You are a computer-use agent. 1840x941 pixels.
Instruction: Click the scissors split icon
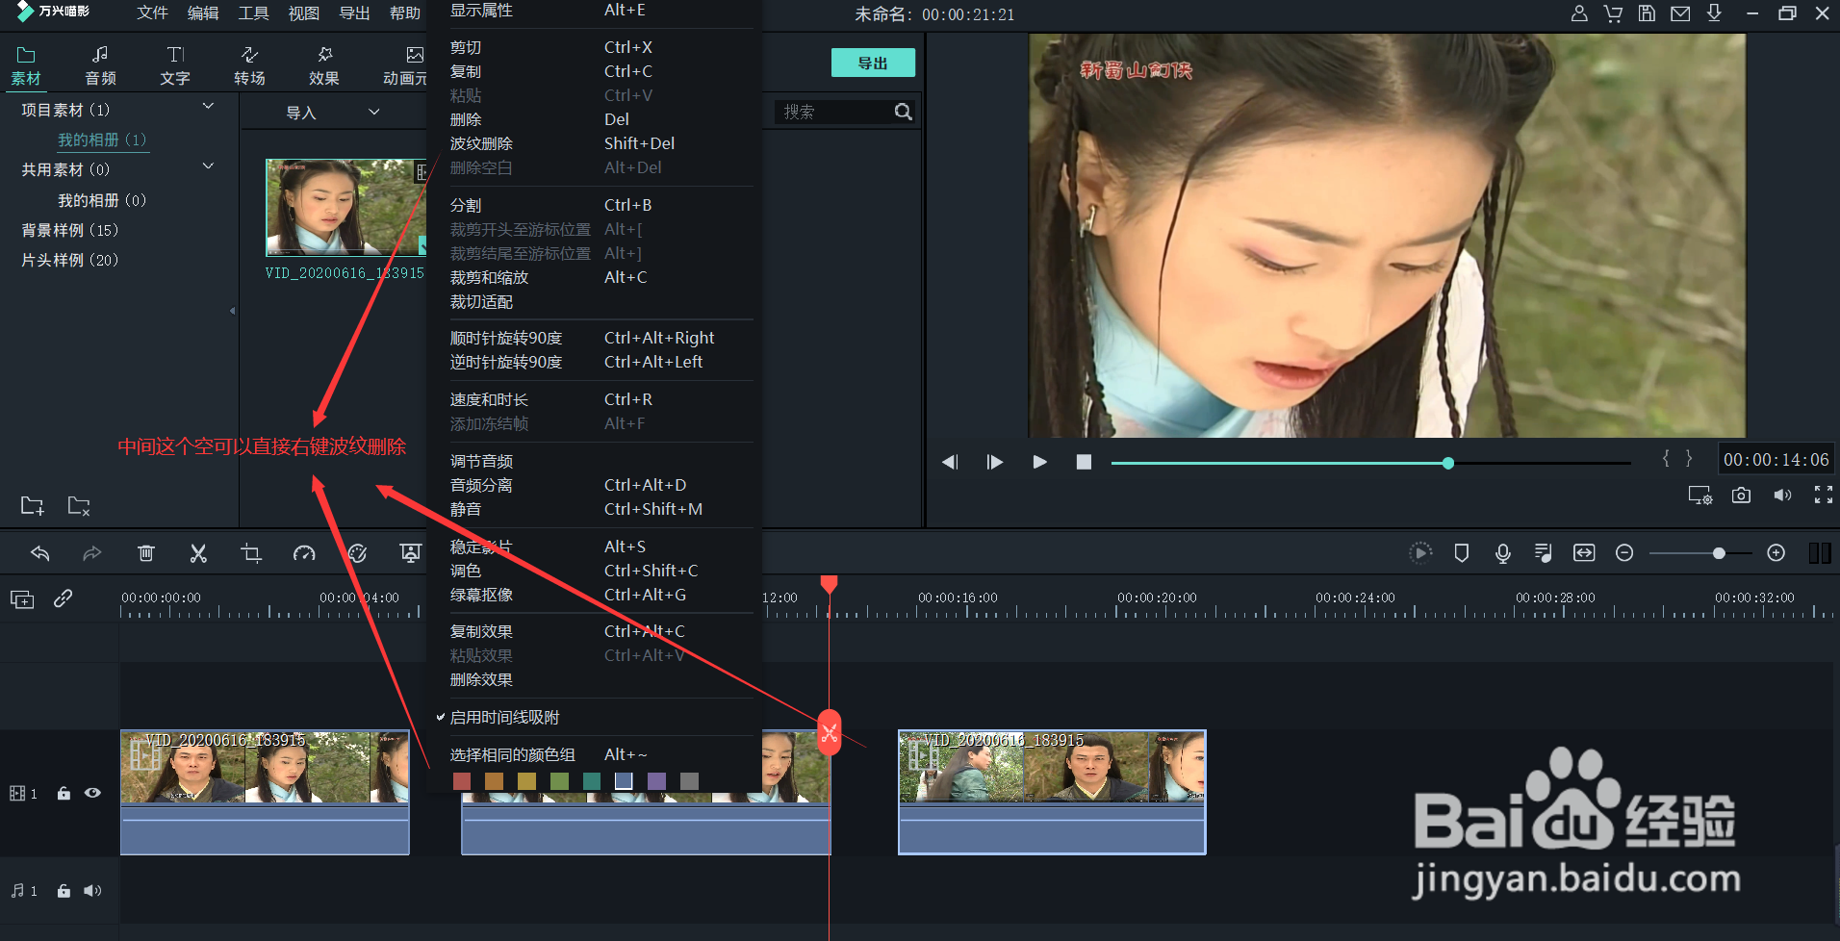tap(198, 553)
